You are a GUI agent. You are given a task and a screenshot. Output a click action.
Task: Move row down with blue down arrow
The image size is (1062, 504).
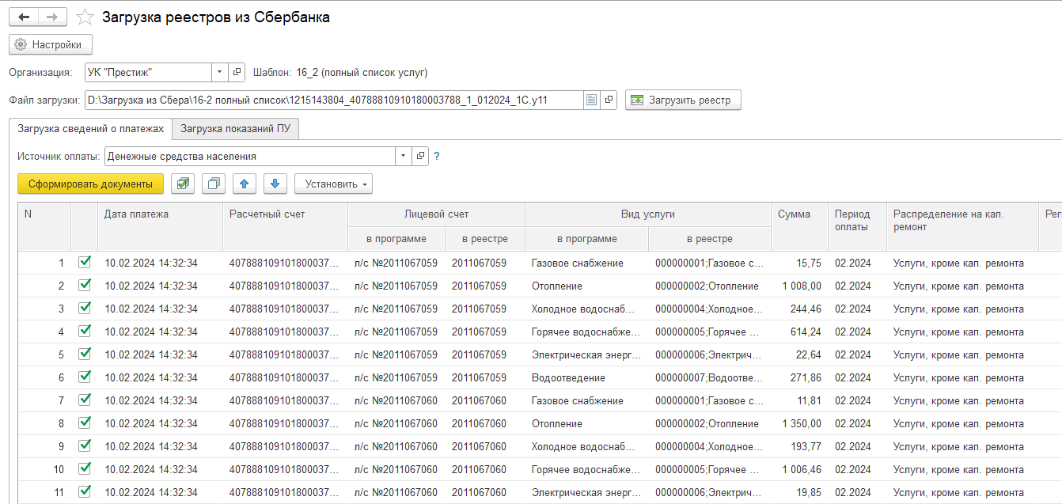pyautogui.click(x=275, y=184)
